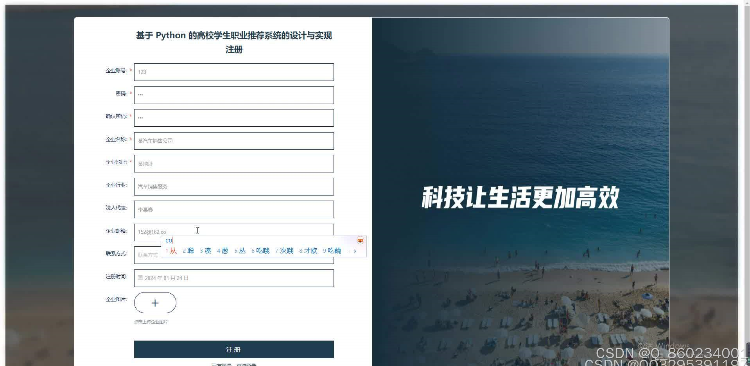Click the plus icon to upload a company image

tap(155, 303)
